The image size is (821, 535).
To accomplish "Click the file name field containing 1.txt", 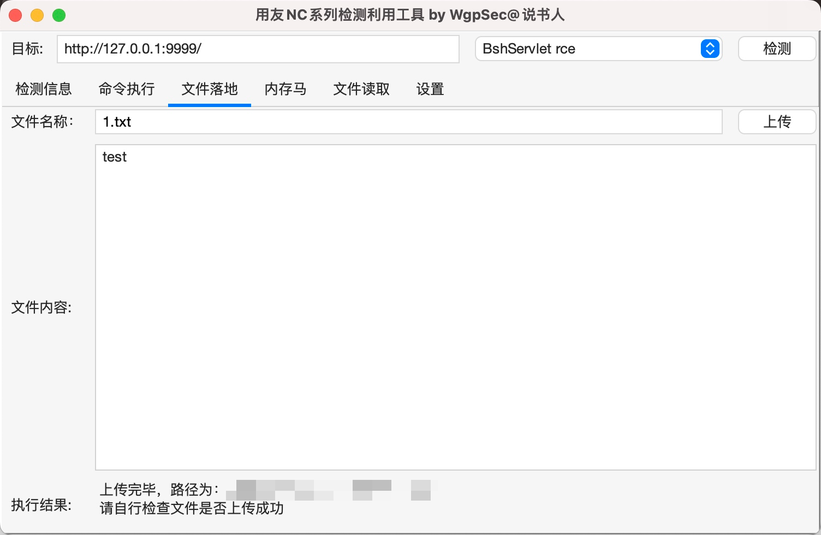I will [x=408, y=122].
